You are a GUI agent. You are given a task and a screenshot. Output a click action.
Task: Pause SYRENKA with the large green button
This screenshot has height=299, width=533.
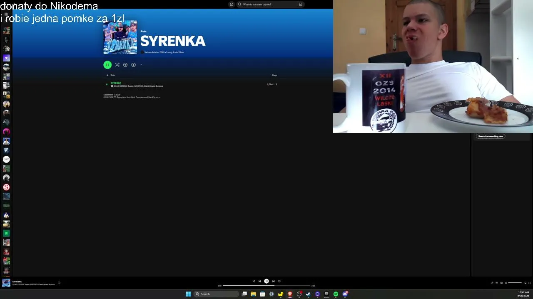pyautogui.click(x=107, y=65)
